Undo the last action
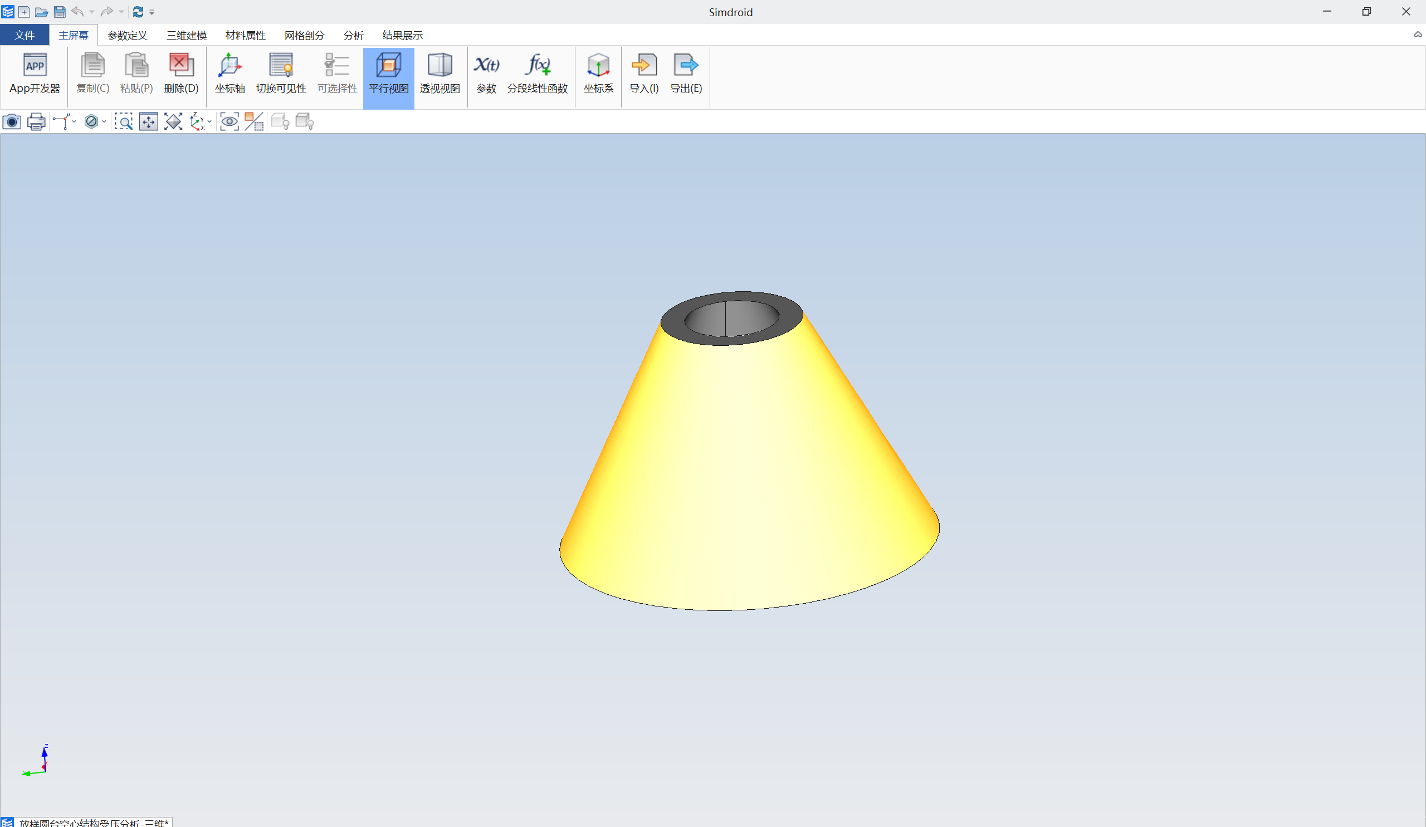The image size is (1426, 827). click(77, 11)
